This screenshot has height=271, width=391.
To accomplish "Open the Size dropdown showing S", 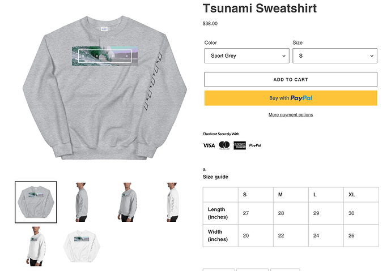I will (x=335, y=56).
